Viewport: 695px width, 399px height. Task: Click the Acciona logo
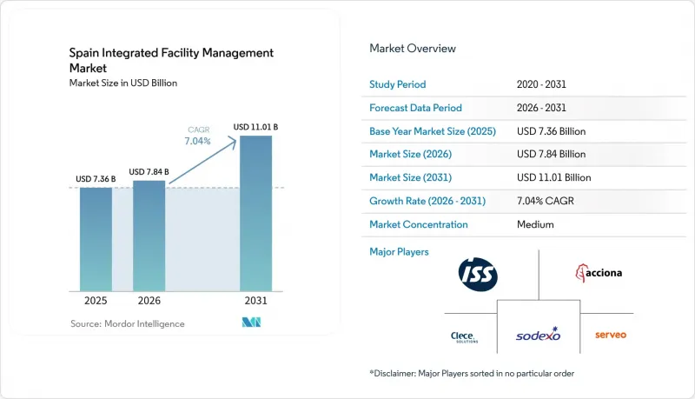[599, 273]
